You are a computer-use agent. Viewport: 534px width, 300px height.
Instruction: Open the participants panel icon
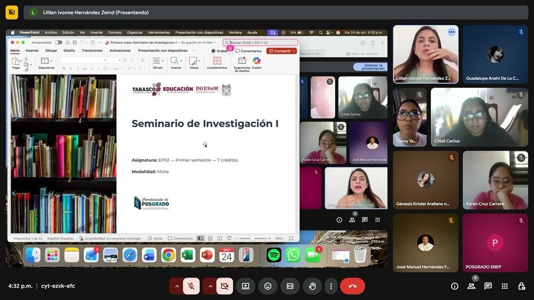(471, 286)
